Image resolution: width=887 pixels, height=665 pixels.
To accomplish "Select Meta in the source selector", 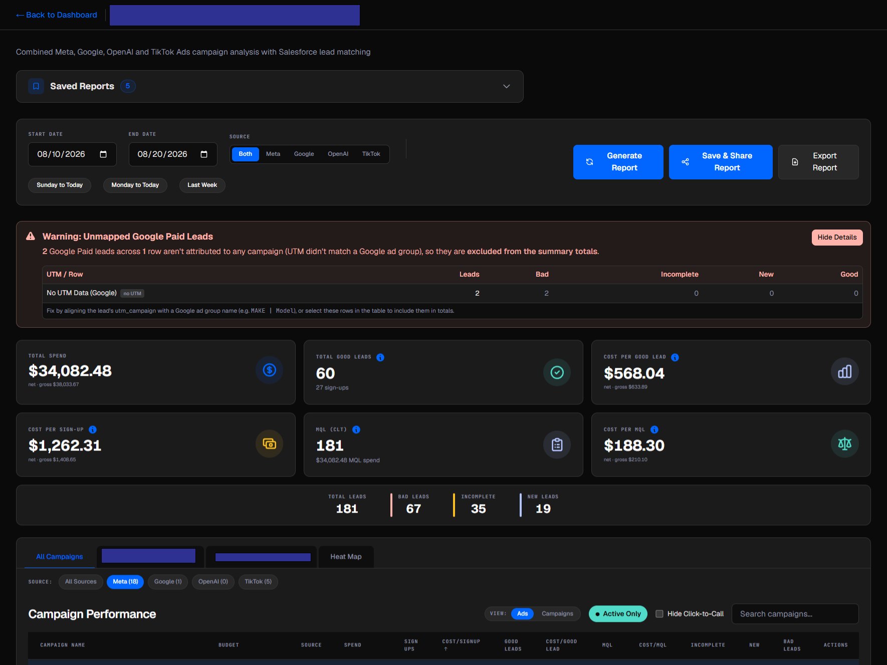I will click(x=273, y=154).
